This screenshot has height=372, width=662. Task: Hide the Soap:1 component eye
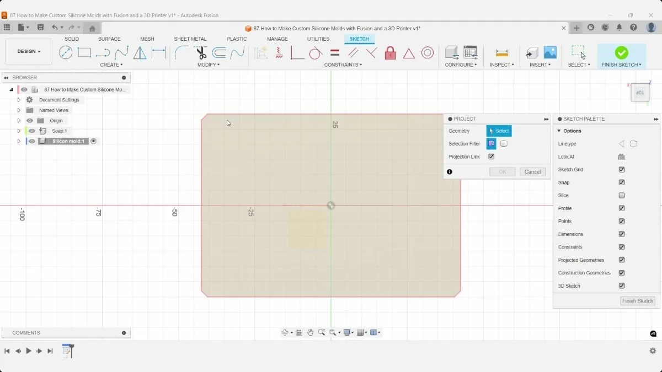(31, 131)
